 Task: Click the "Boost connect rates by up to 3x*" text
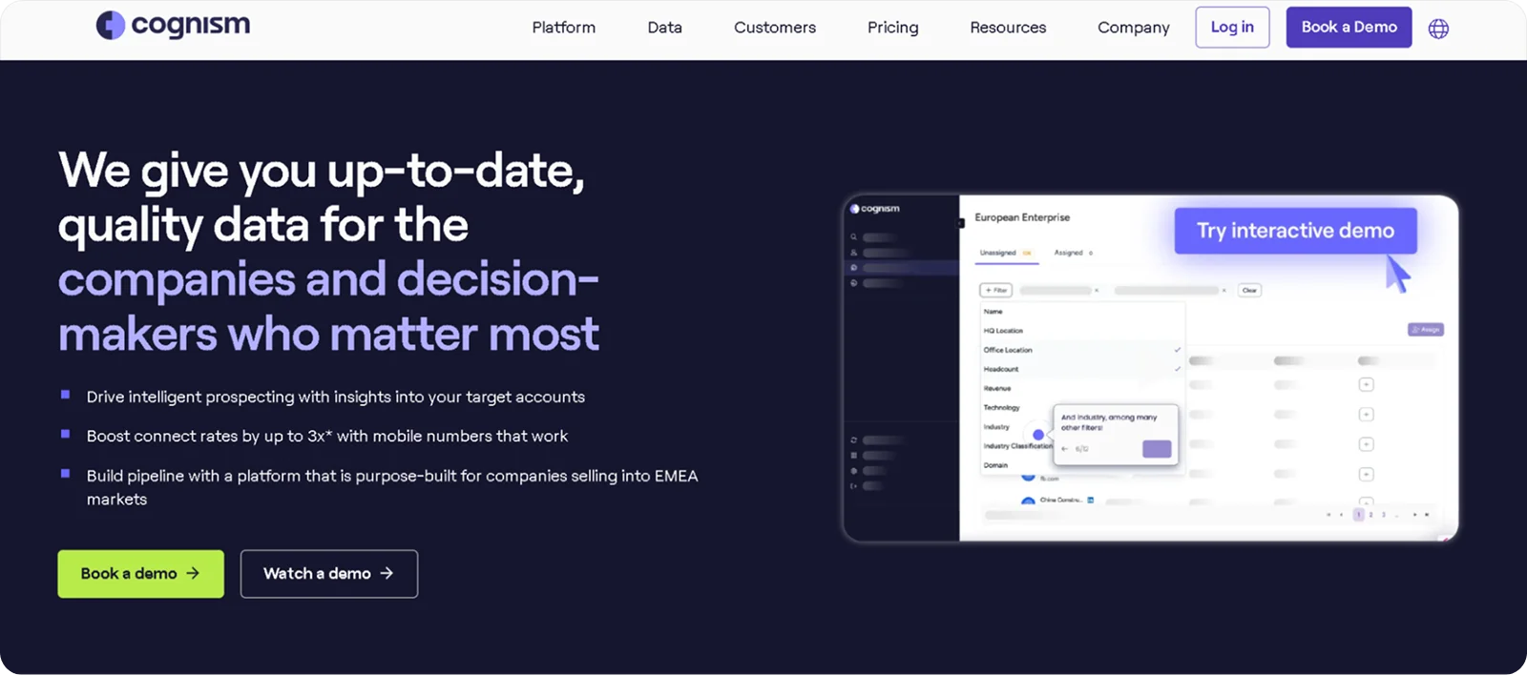pyautogui.click(x=326, y=436)
